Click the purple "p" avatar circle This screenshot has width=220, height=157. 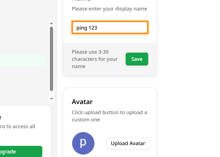point(83,143)
